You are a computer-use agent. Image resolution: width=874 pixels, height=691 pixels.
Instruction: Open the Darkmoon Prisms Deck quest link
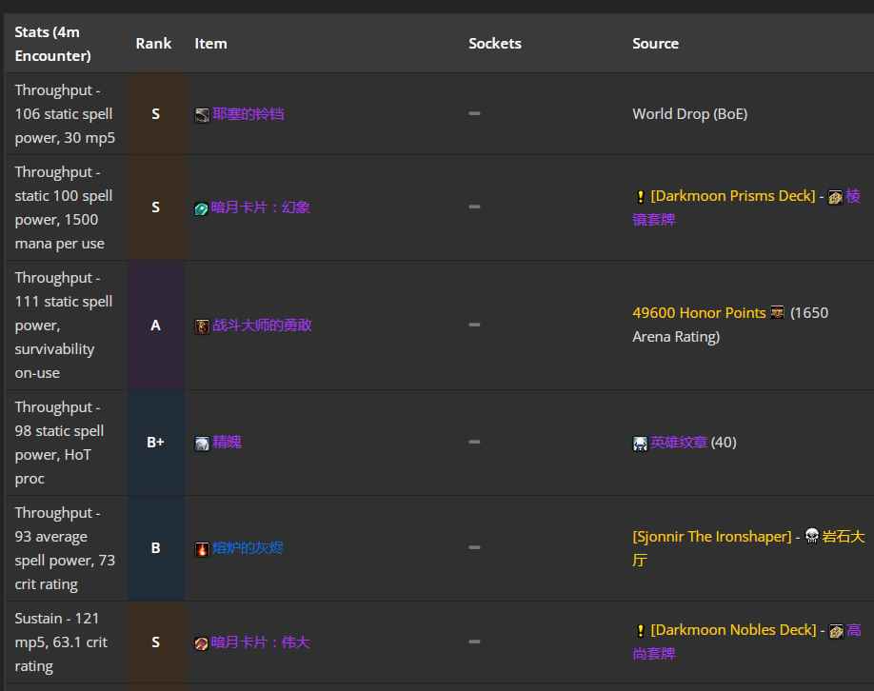[x=732, y=196]
